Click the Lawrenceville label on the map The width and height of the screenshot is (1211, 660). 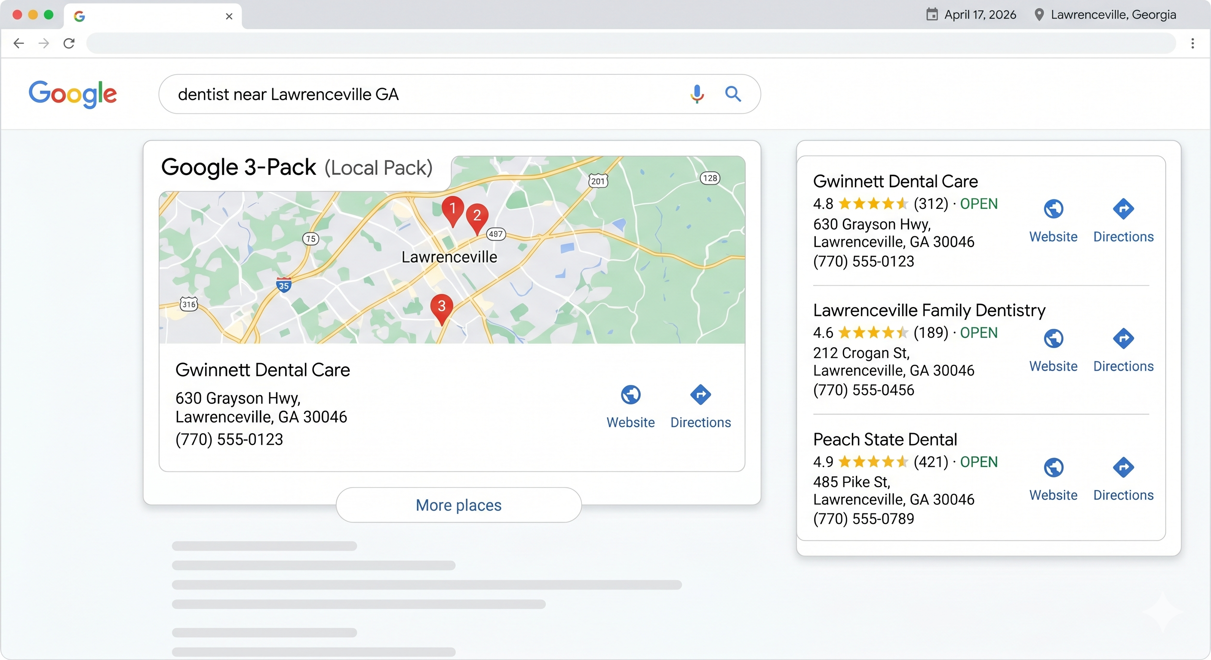pos(449,257)
